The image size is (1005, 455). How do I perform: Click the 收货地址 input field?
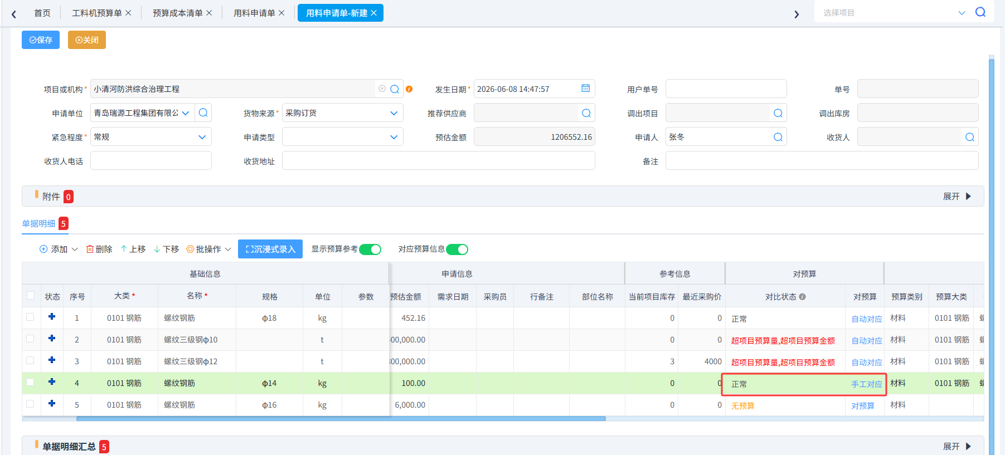pyautogui.click(x=439, y=161)
